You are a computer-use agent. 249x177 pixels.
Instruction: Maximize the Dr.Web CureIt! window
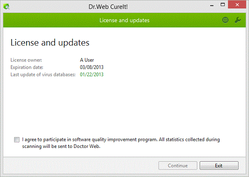pos(223,5)
